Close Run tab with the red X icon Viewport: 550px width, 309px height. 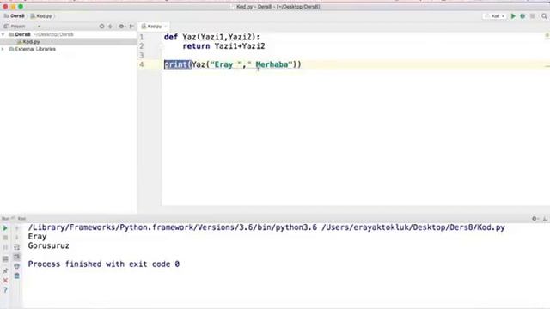click(5, 281)
